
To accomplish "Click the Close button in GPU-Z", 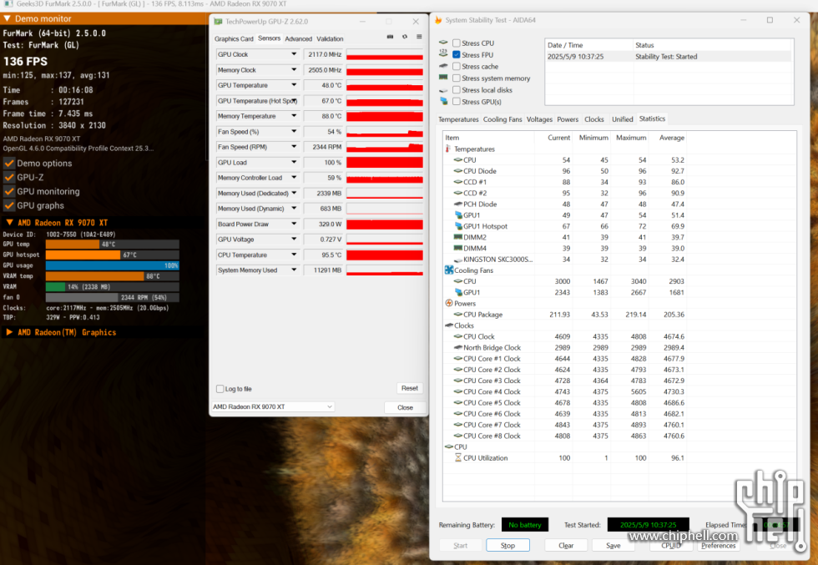I will click(x=405, y=407).
